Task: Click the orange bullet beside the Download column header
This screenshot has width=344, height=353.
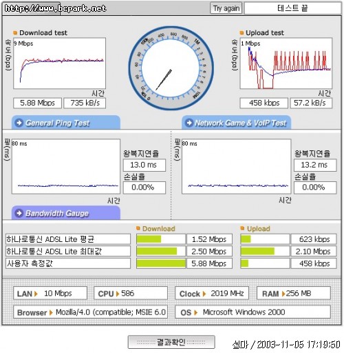Action: (138, 228)
